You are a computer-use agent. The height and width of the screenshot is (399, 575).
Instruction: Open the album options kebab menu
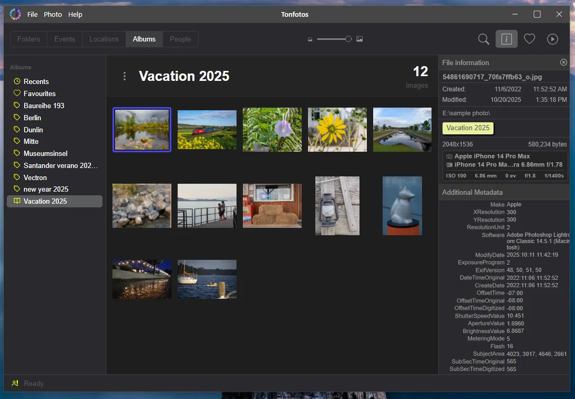(125, 76)
